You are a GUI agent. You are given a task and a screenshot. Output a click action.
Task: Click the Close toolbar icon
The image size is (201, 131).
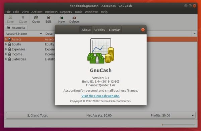(x=23, y=17)
